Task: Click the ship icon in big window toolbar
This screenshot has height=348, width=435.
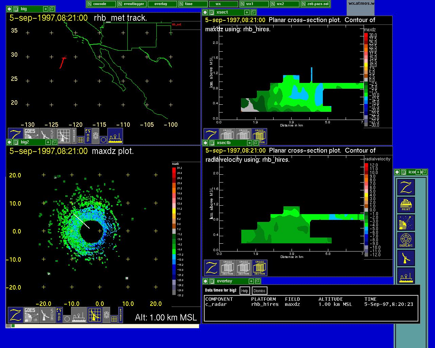Action: tap(115, 136)
